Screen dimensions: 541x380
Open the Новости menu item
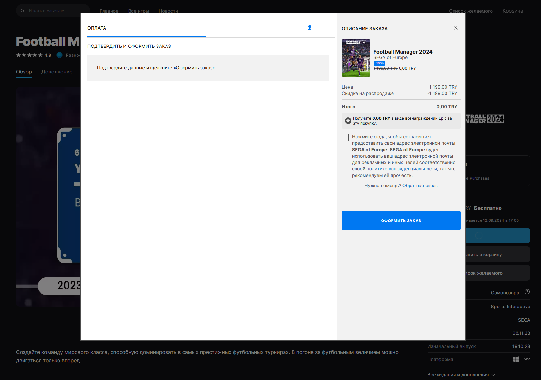168,11
